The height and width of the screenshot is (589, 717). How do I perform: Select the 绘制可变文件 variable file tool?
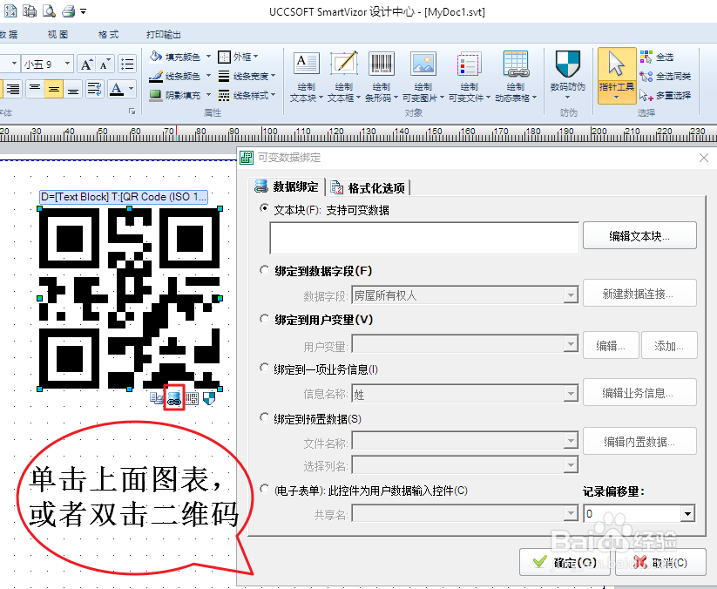(470, 77)
